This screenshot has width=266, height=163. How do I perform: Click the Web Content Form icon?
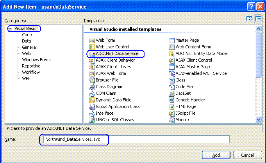[171, 47]
